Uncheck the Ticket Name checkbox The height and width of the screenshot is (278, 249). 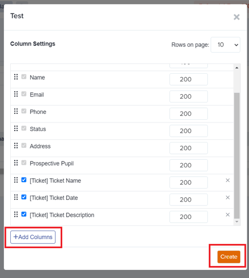[x=24, y=180]
